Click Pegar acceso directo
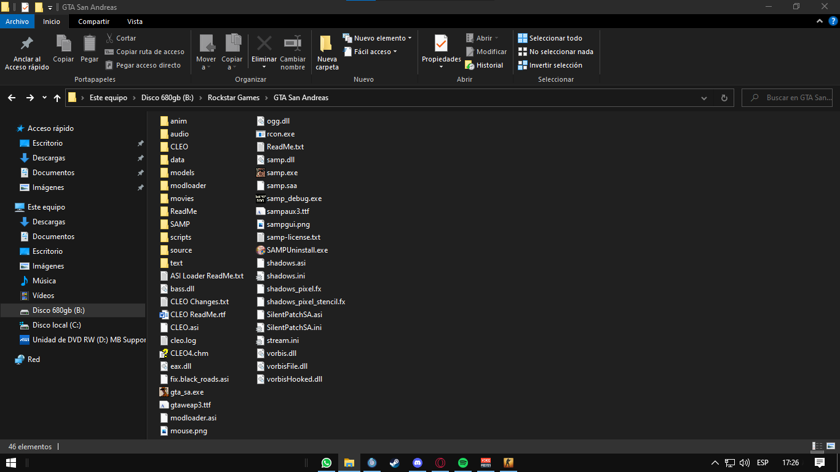The image size is (840, 472). (x=143, y=65)
